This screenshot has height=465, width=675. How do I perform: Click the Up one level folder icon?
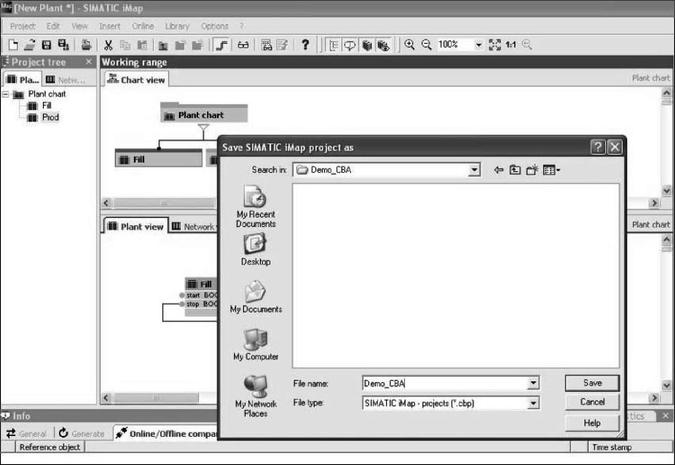coord(515,170)
